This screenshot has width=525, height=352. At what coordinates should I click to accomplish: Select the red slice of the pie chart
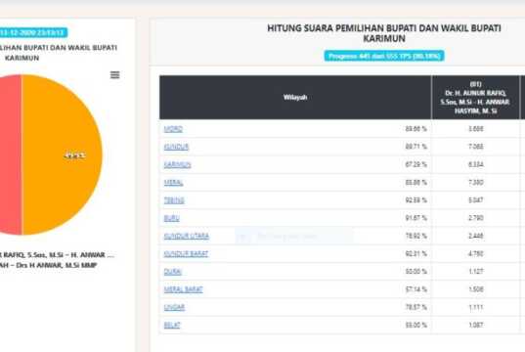tap(11, 154)
